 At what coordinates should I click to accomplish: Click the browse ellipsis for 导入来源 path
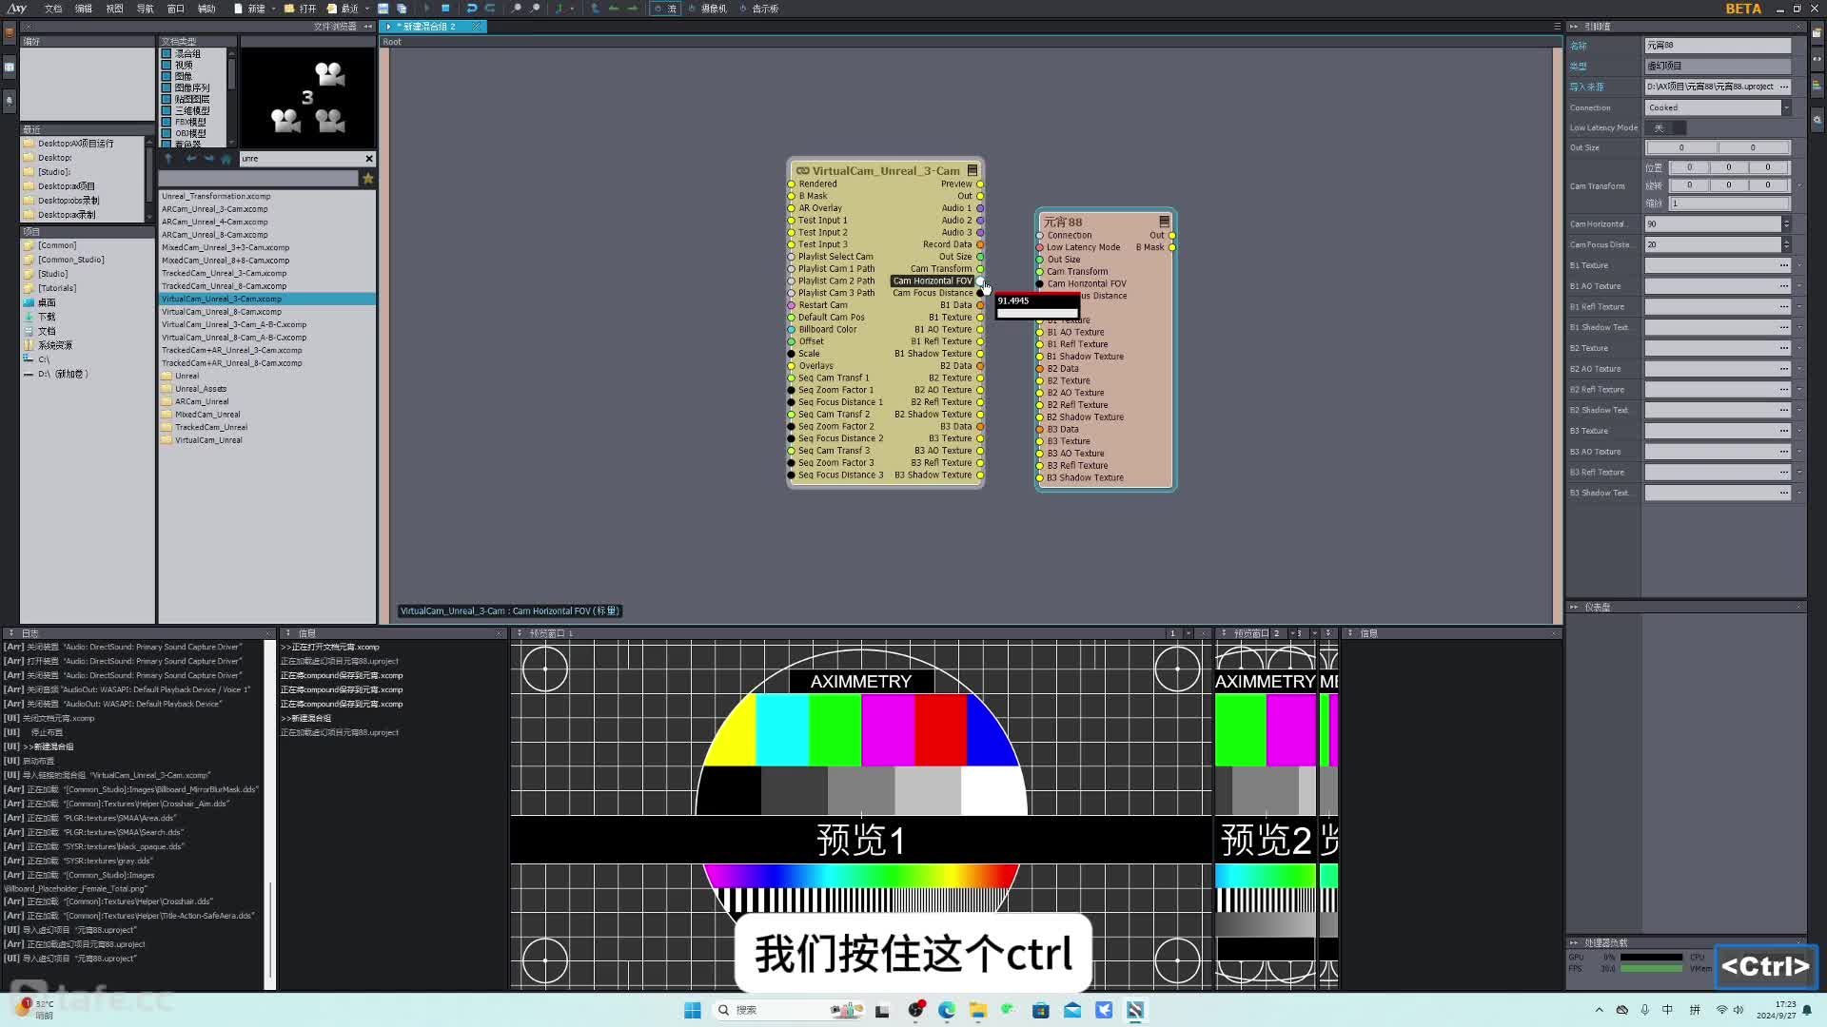[1784, 87]
